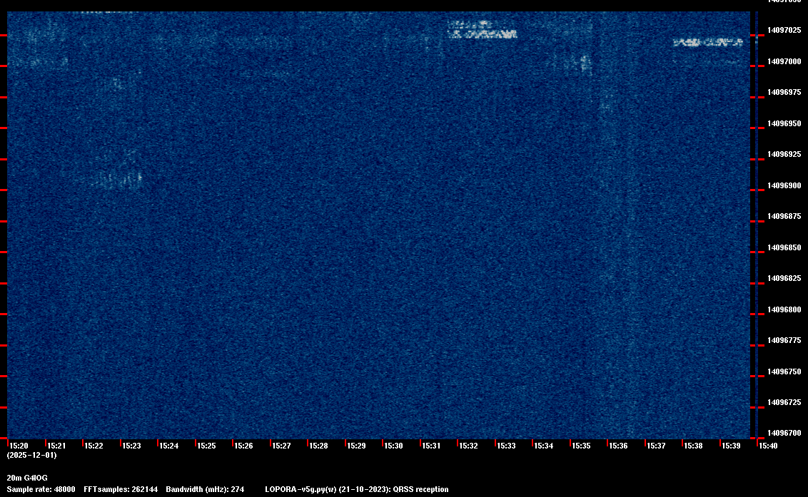Click the FFTsamples: 262144 text
The width and height of the screenshot is (808, 497).
(x=121, y=489)
